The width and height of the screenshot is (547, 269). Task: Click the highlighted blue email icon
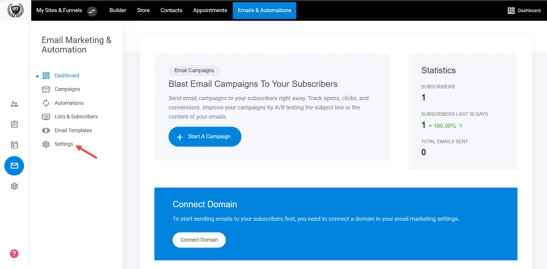pyautogui.click(x=14, y=166)
